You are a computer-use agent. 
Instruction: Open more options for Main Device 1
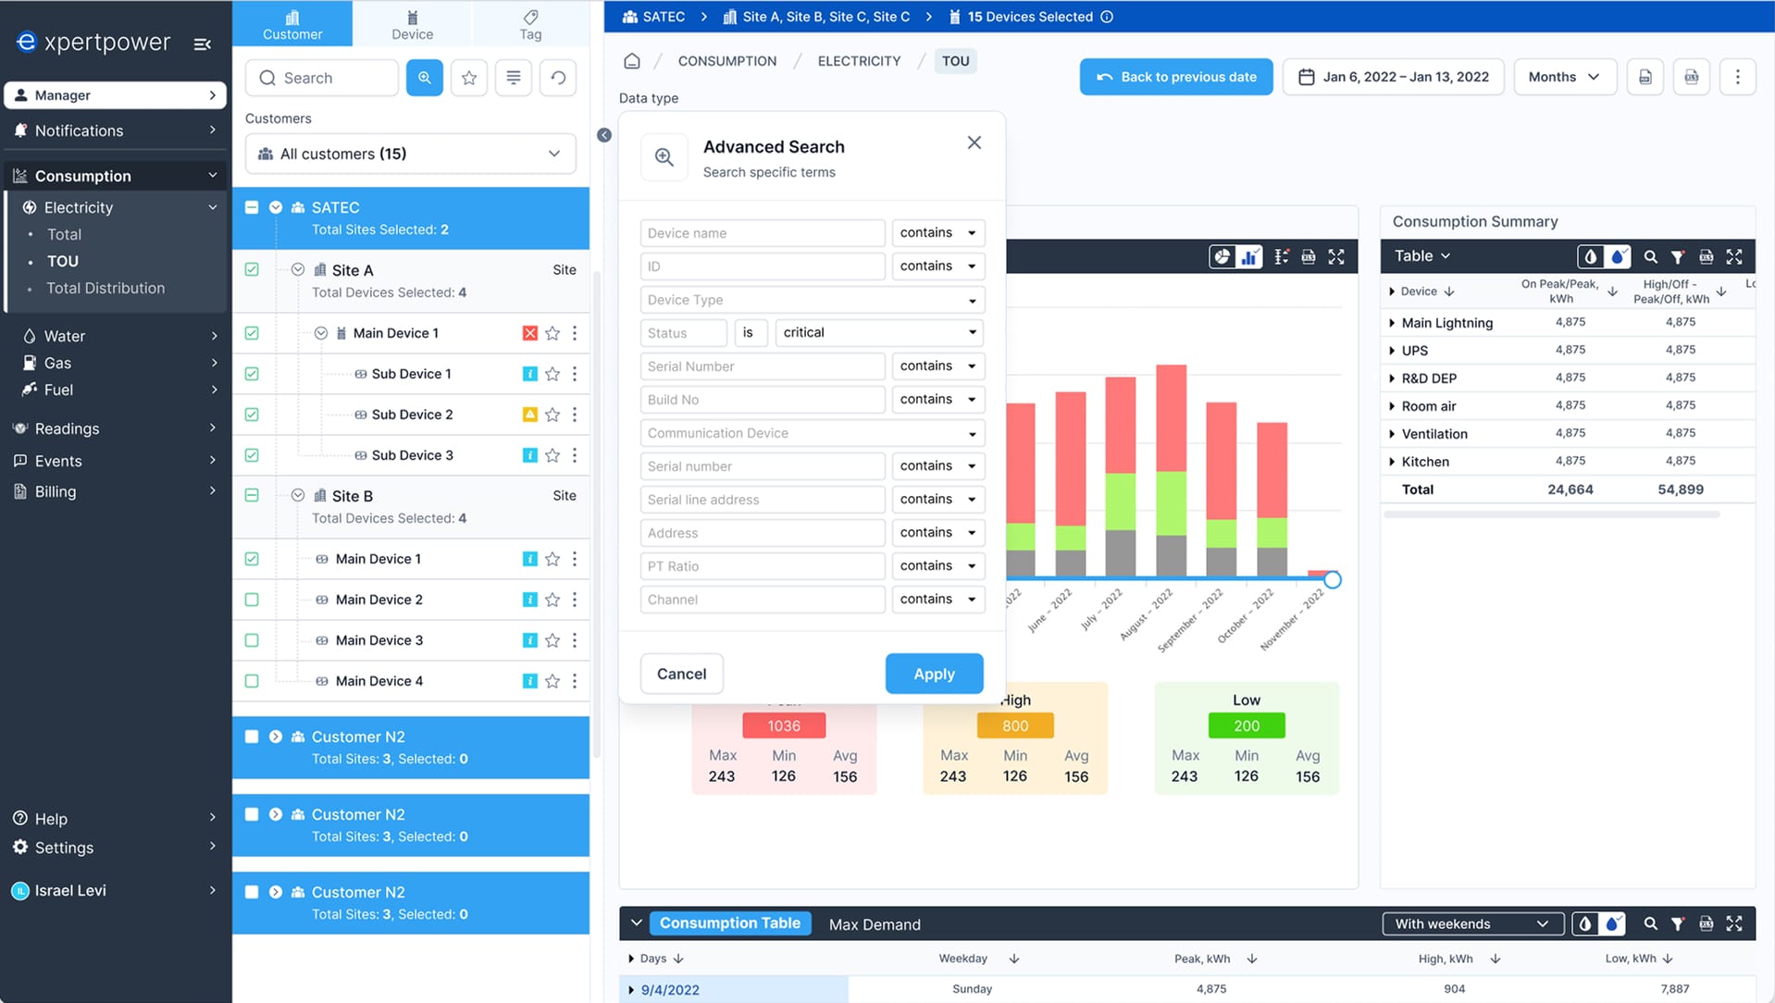pos(575,333)
